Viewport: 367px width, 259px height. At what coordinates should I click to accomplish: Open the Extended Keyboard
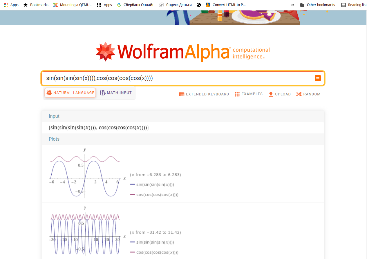(x=204, y=94)
